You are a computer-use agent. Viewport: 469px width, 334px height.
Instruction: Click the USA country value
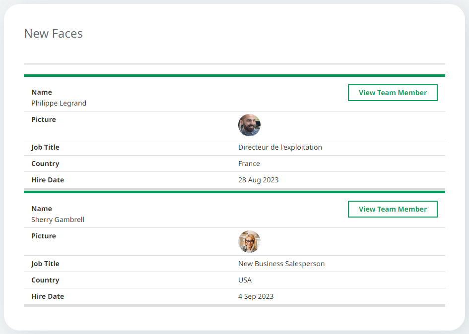click(x=245, y=280)
